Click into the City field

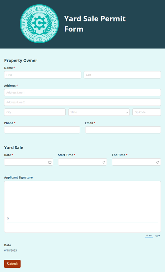click(x=35, y=112)
